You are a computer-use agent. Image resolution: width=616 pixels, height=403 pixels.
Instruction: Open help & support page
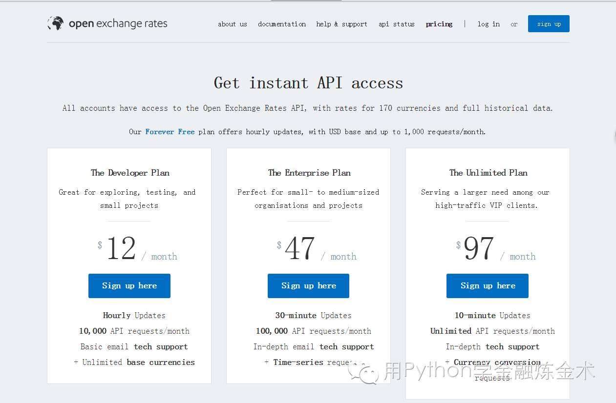coord(341,24)
